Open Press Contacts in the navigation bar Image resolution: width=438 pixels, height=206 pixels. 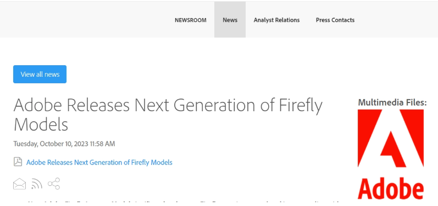tap(335, 20)
